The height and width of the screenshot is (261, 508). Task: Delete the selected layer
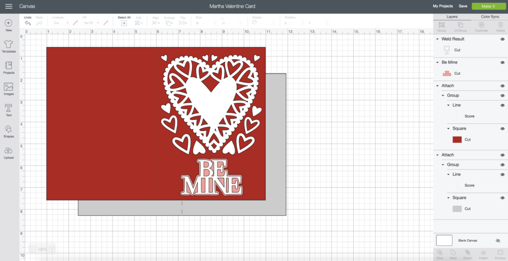point(500,27)
